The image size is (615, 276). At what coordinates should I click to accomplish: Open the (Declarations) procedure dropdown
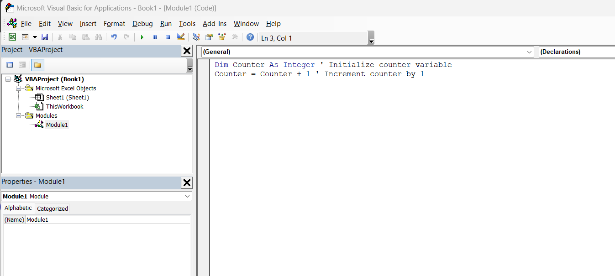tap(577, 52)
